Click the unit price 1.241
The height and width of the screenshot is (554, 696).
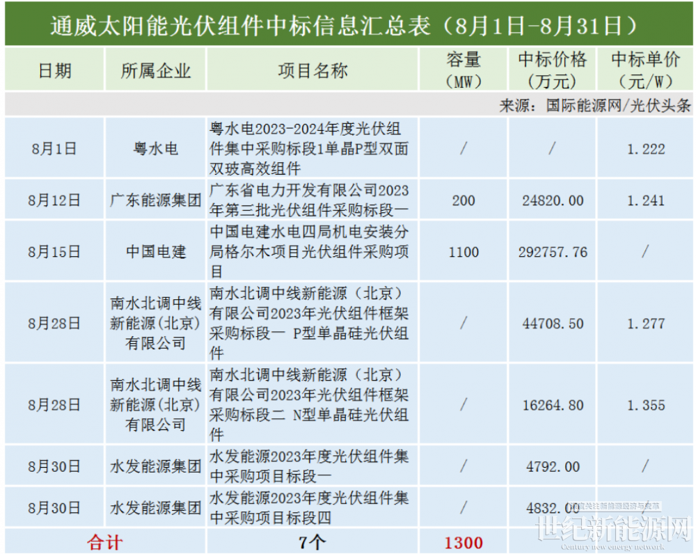646,200
